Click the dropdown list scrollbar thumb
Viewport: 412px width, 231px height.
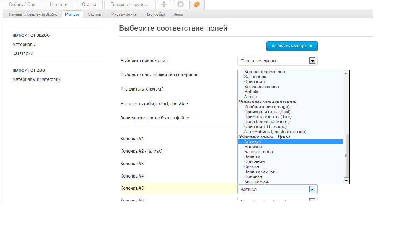pyautogui.click(x=346, y=155)
